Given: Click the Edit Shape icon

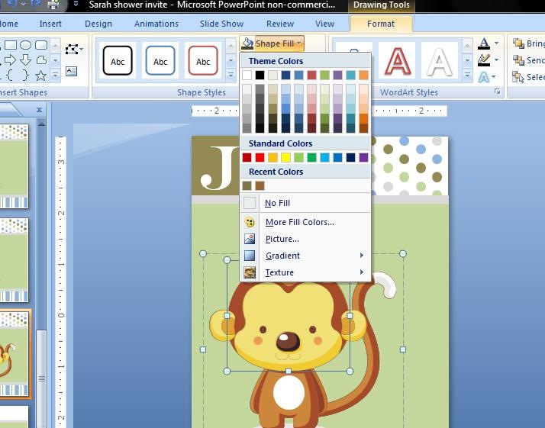Looking at the screenshot, I should point(74,49).
